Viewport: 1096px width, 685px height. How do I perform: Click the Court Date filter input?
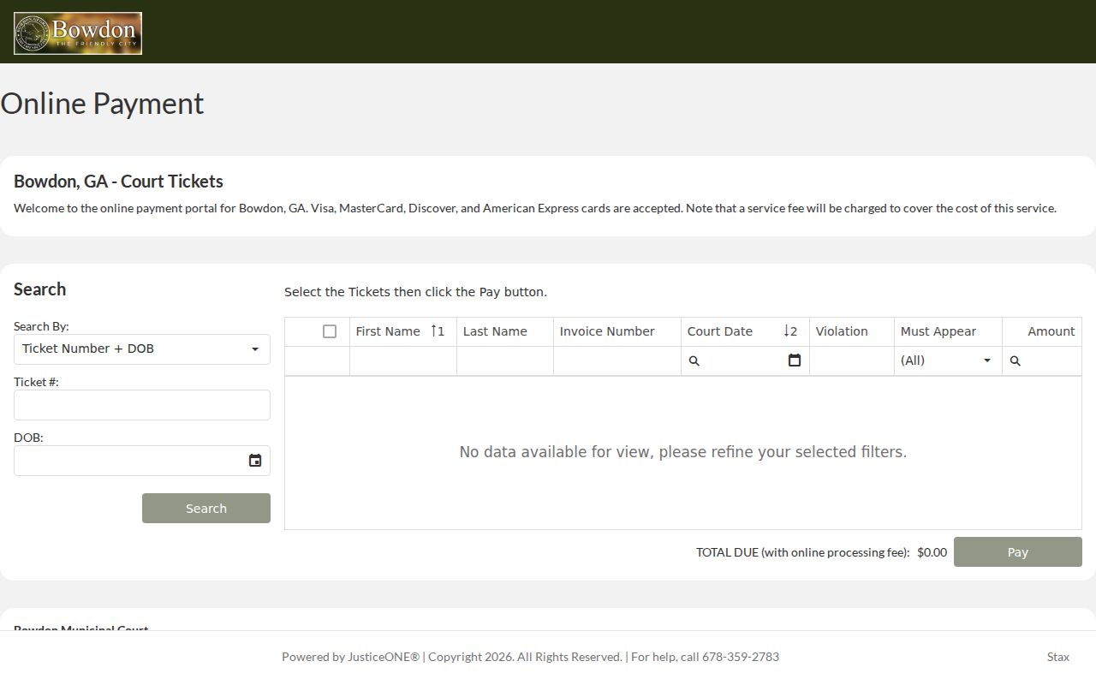coord(743,360)
